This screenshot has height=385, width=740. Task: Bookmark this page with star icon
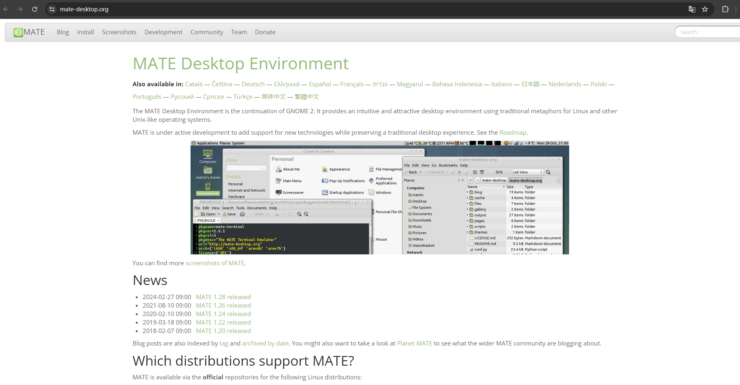click(x=705, y=9)
